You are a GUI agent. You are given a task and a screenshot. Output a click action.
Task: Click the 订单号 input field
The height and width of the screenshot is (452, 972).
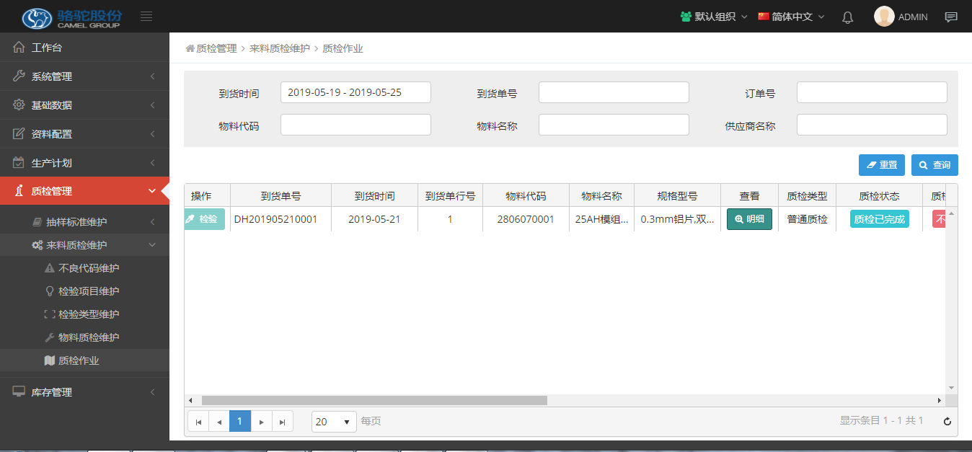point(872,92)
